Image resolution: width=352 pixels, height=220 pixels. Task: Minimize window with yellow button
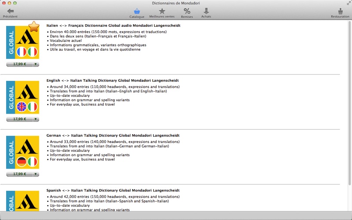[x=9, y=3]
